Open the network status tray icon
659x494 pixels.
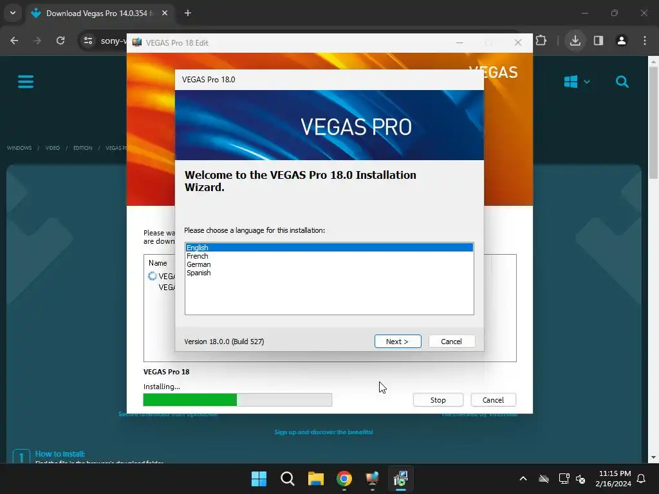564,479
